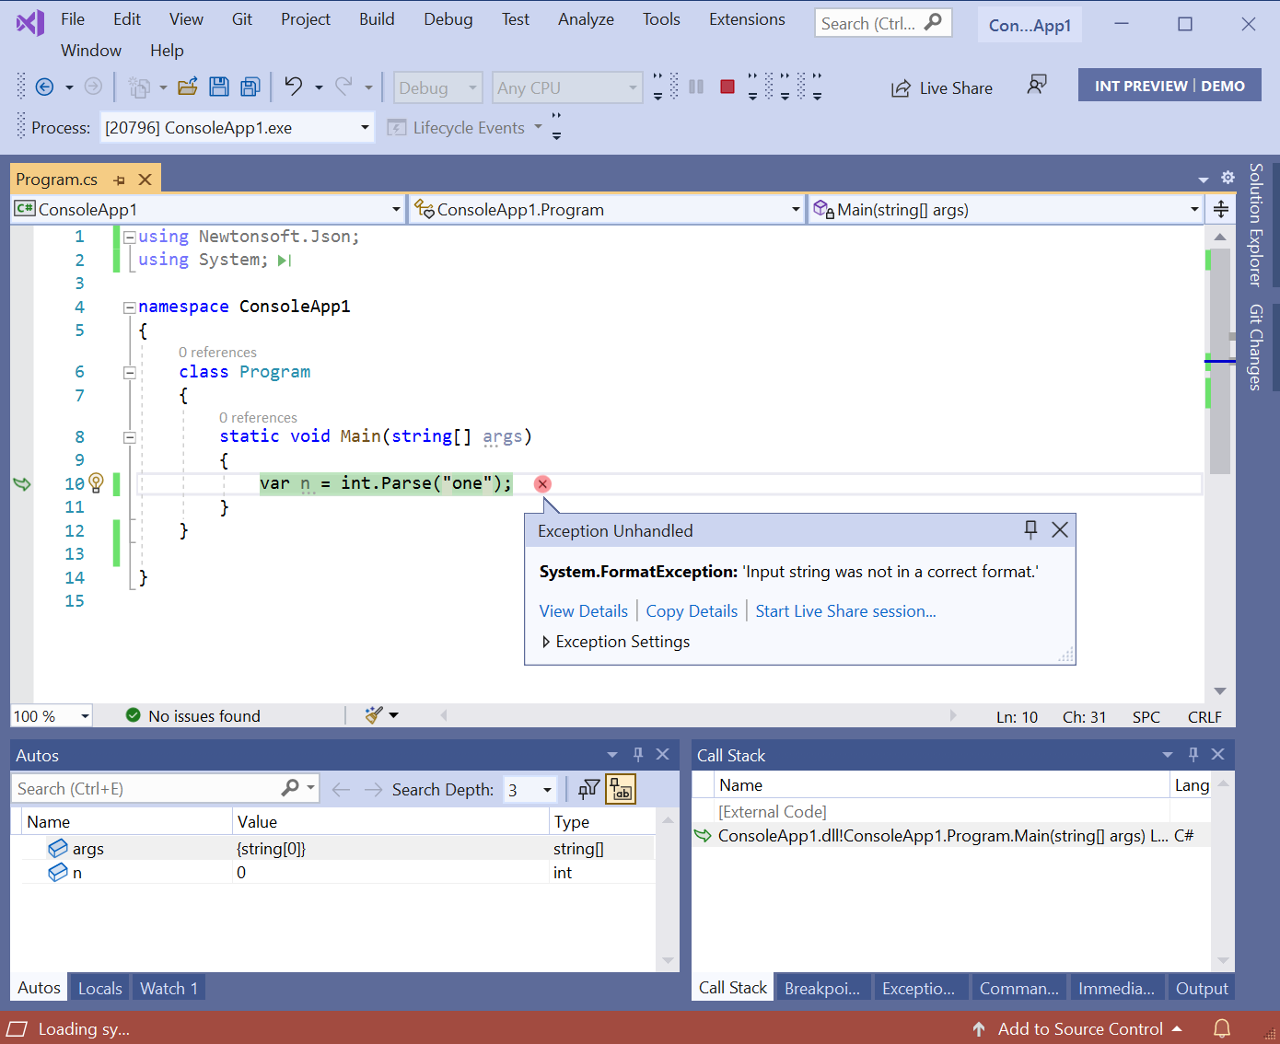Switch to the Output tab
Viewport: 1280px width, 1044px height.
click(1202, 988)
